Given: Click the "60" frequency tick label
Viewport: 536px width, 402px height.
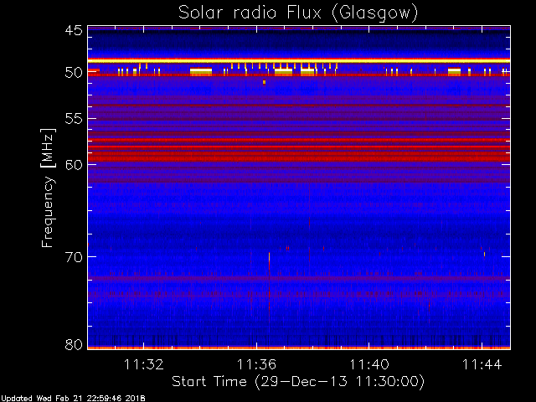Looking at the screenshot, I should coord(74,164).
